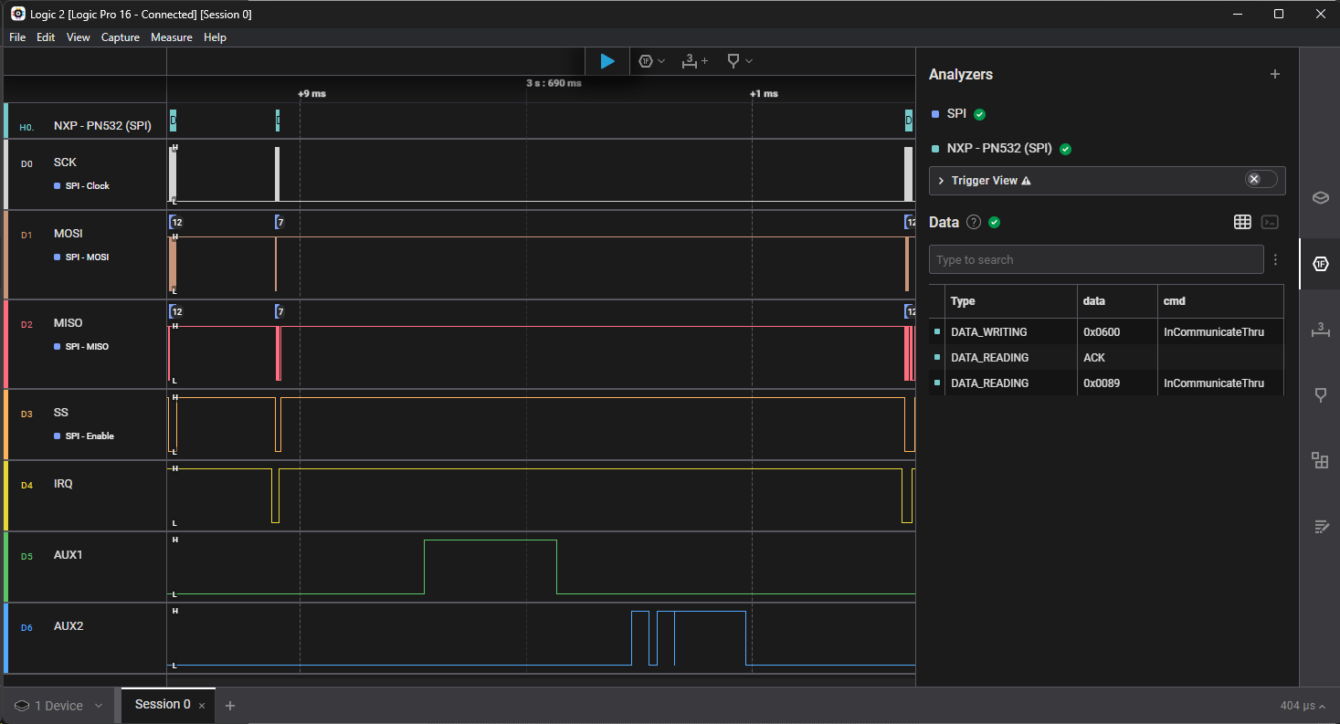Add a new session tab
Image resolution: width=1340 pixels, height=724 pixels.
[230, 706]
